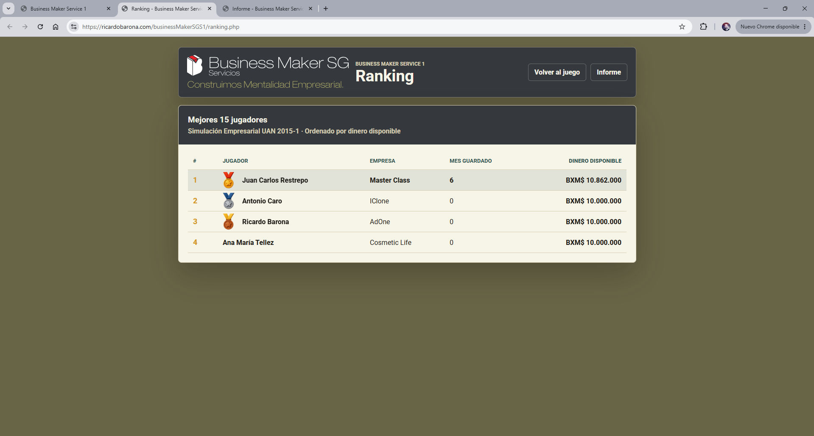Click the browser back arrow
Screen dimensions: 814x436
10,27
